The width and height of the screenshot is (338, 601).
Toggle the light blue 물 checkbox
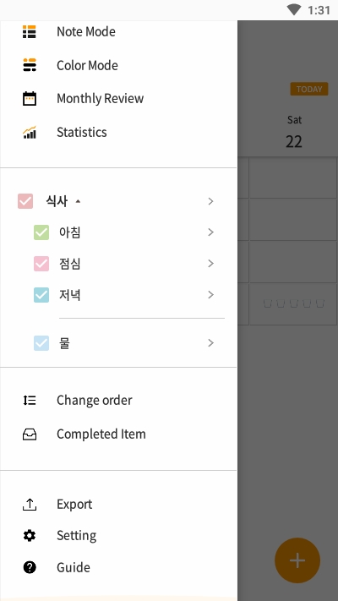tap(41, 343)
